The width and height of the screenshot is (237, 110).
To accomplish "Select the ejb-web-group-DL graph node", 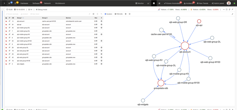I will pos(212,38).
